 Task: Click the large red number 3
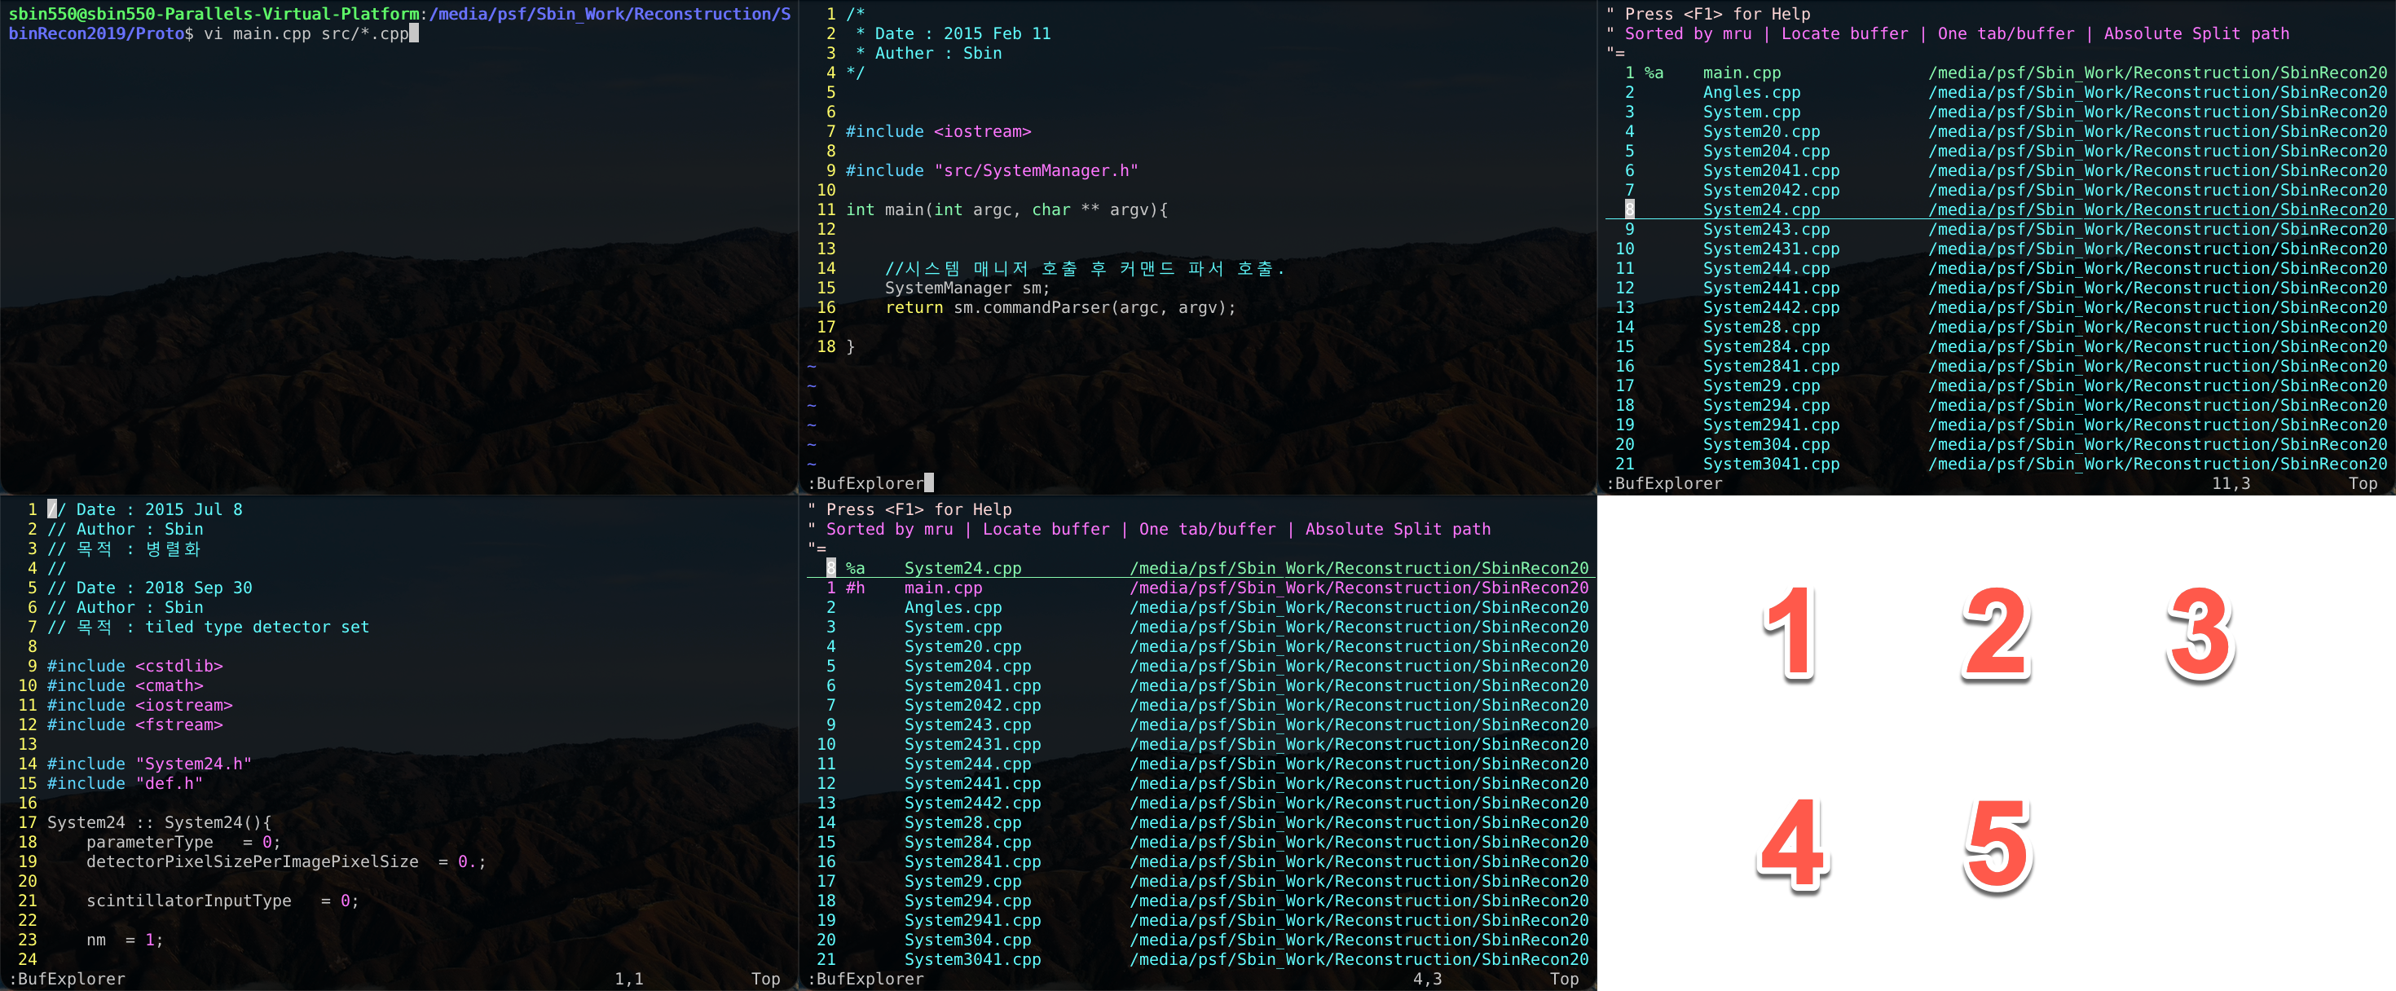[2200, 631]
